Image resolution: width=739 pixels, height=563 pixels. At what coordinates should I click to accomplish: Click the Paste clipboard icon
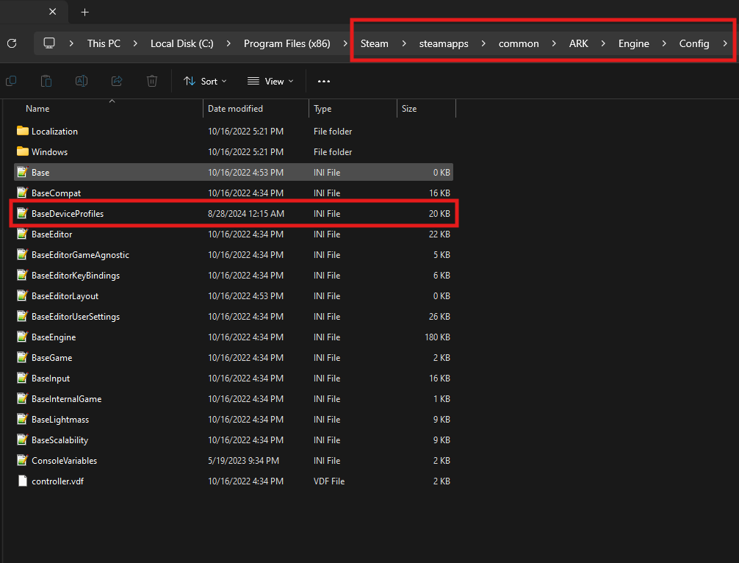pos(46,81)
